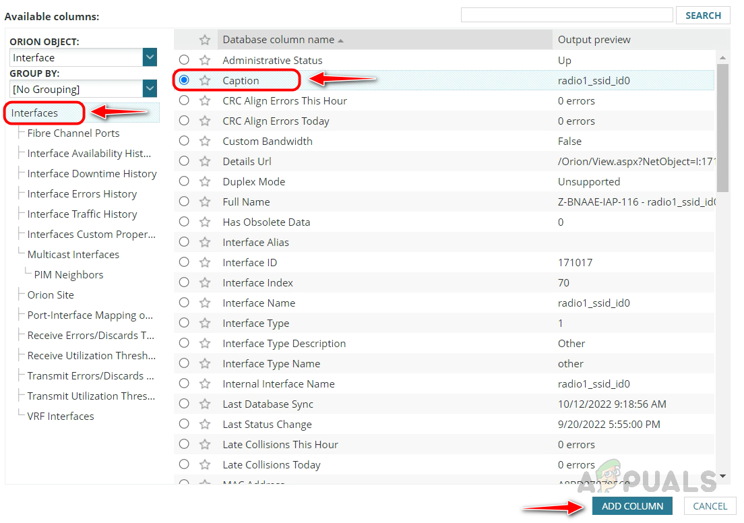Click the Interface Type star icon
Image resolution: width=744 pixels, height=523 pixels.
[x=204, y=324]
